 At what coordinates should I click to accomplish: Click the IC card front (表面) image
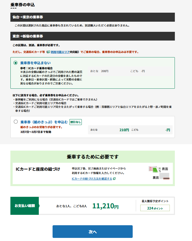[x=154, y=169]
